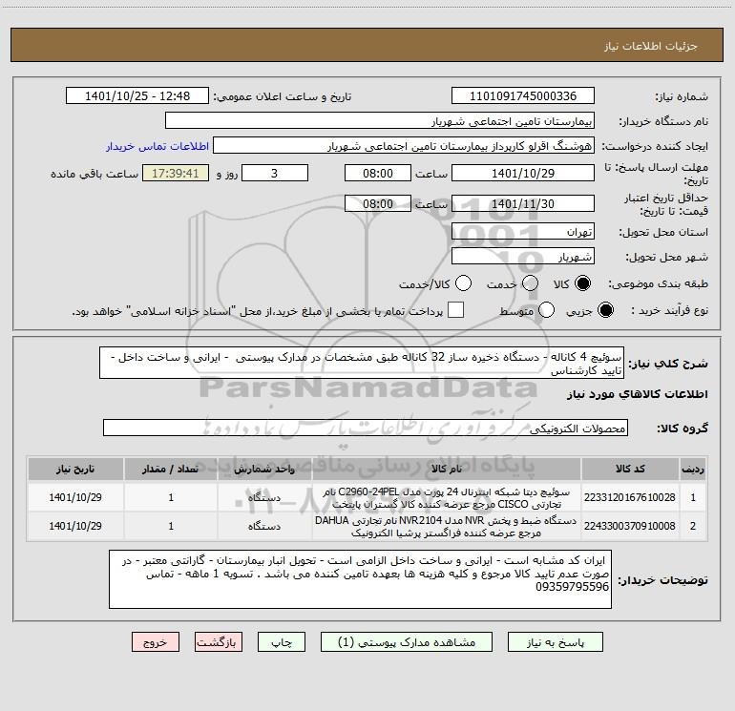Click the جزئیات اطلاعات نیاز header title
The image size is (735, 711).
point(651,46)
